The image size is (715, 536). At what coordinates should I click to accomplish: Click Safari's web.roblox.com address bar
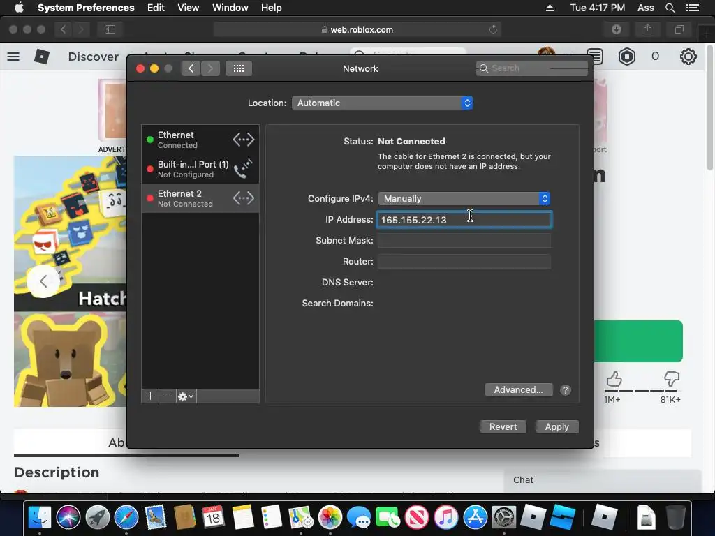click(x=357, y=29)
